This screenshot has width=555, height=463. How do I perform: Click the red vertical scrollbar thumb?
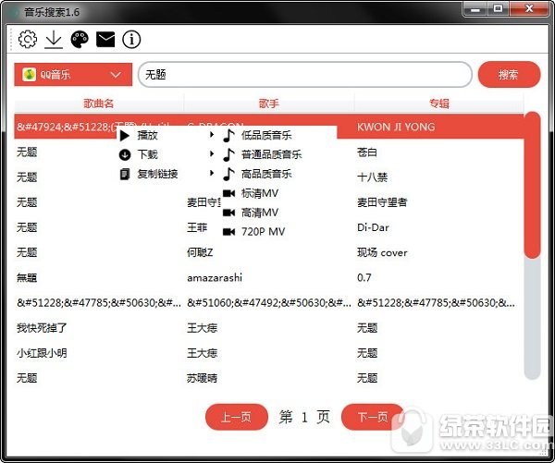[x=532, y=185]
